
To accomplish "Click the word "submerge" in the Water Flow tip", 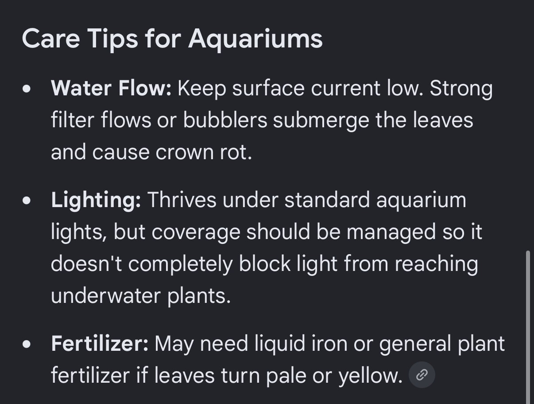I will (x=321, y=120).
